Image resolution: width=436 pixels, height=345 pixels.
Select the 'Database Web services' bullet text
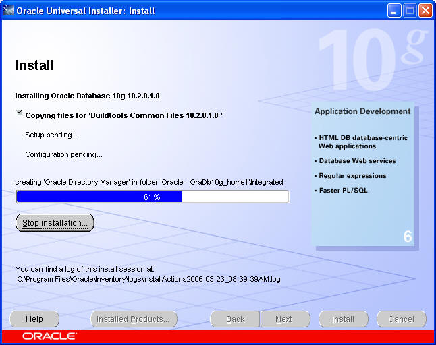coord(357,161)
